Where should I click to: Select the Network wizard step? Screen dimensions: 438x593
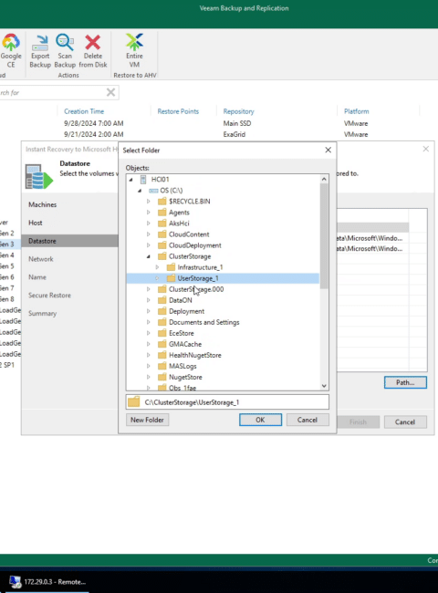(x=41, y=259)
